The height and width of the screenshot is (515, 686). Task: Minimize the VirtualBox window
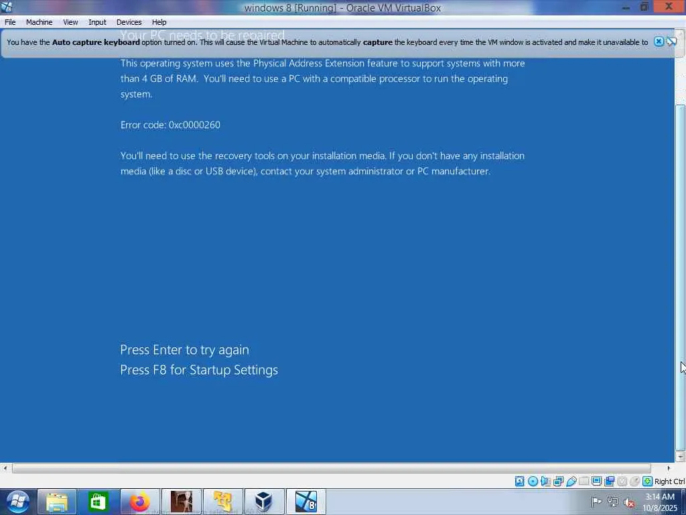pyautogui.click(x=626, y=7)
